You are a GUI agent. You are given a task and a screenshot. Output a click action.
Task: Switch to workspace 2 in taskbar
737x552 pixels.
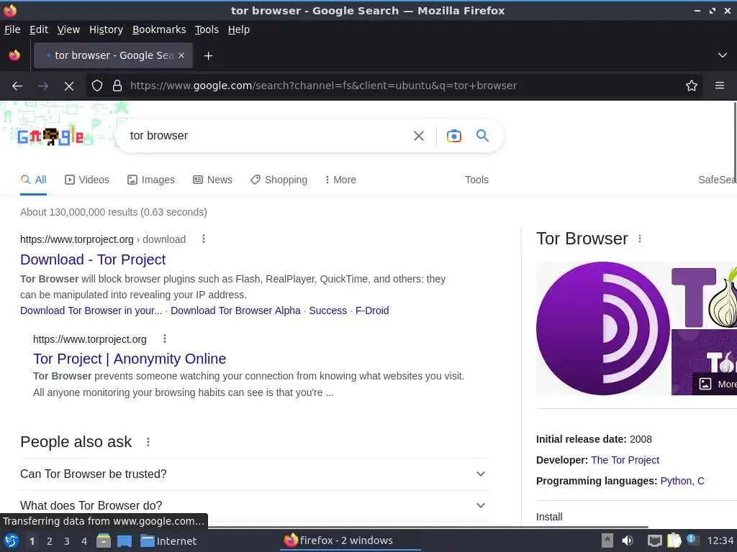(x=50, y=541)
